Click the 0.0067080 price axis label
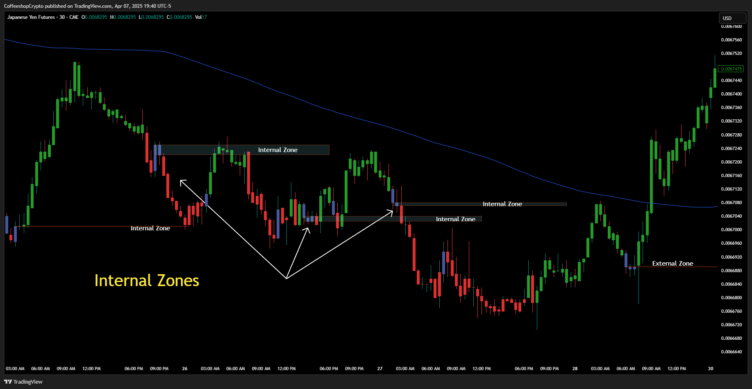The width and height of the screenshot is (752, 389). click(x=732, y=202)
